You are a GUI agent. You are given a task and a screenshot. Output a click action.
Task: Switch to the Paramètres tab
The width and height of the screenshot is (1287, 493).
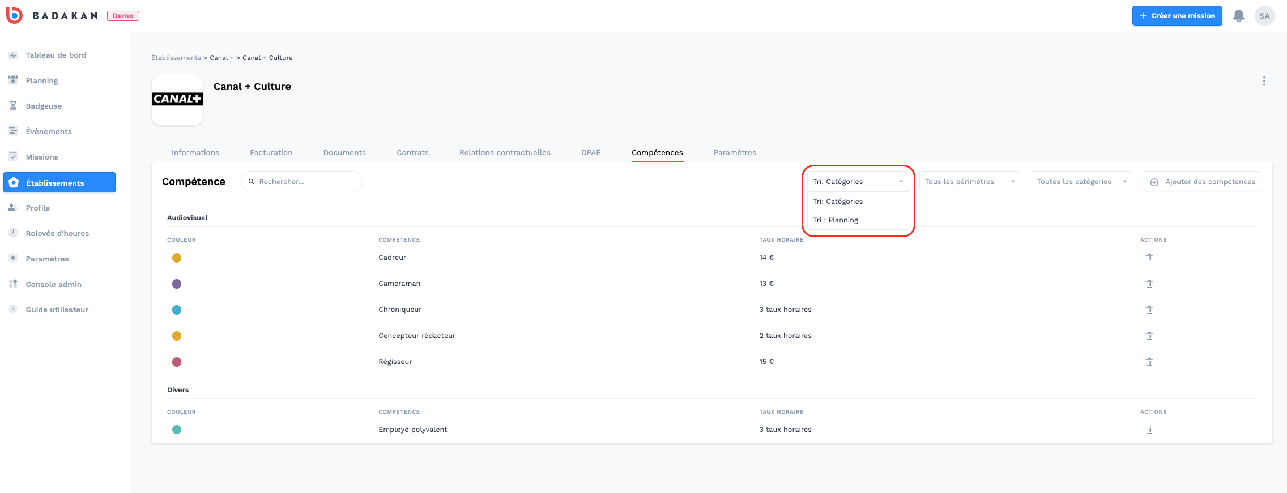735,153
